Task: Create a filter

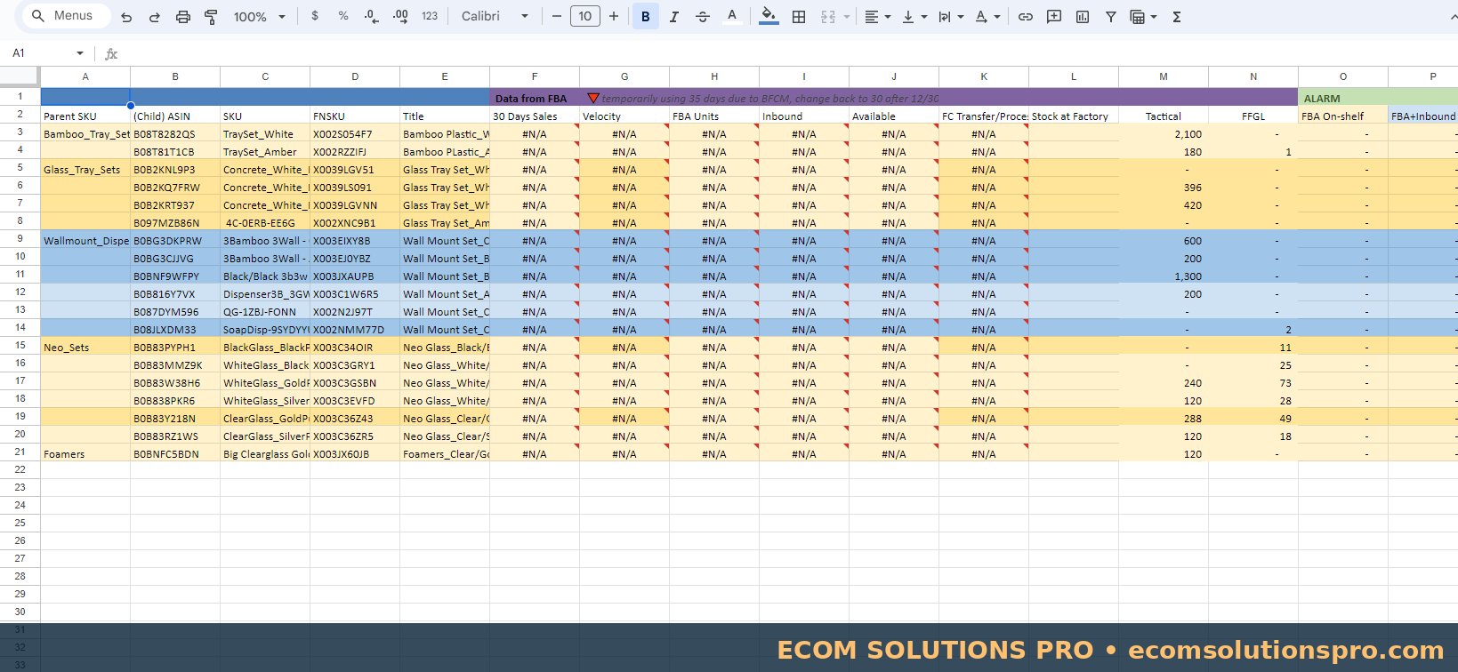Action: (1111, 17)
